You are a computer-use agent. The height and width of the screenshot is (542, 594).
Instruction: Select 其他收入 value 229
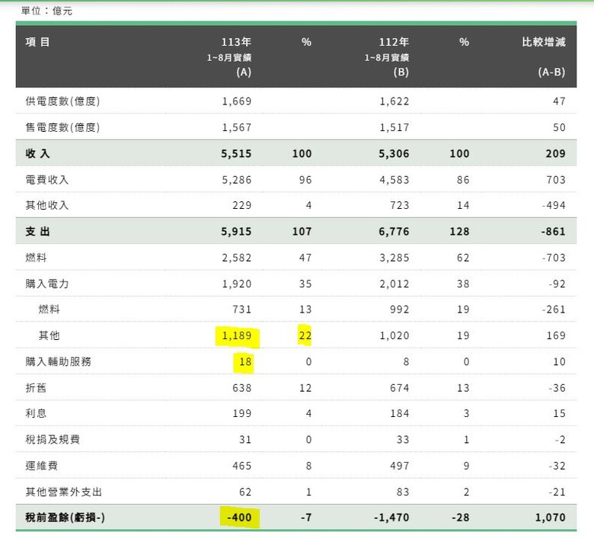(242, 205)
